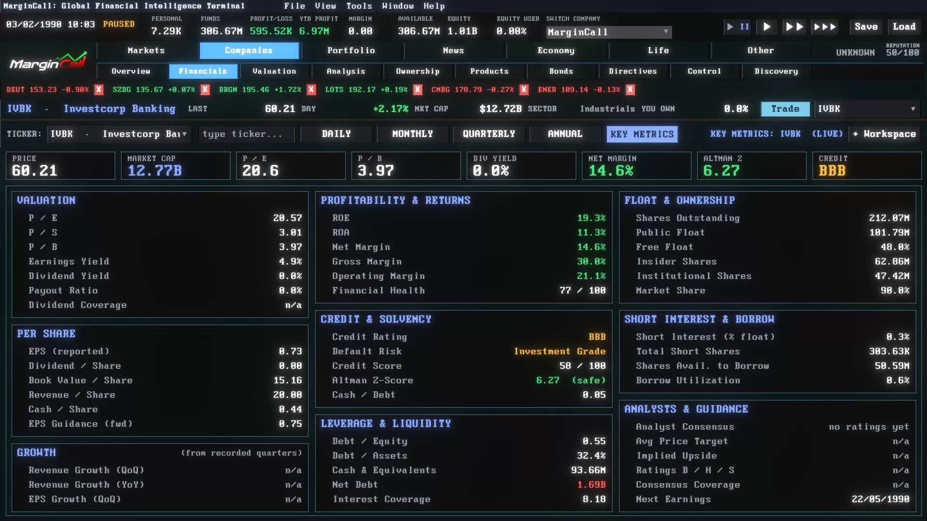Viewport: 927px width, 521px height.
Task: Set triple fast-forward speed
Action: (x=825, y=27)
